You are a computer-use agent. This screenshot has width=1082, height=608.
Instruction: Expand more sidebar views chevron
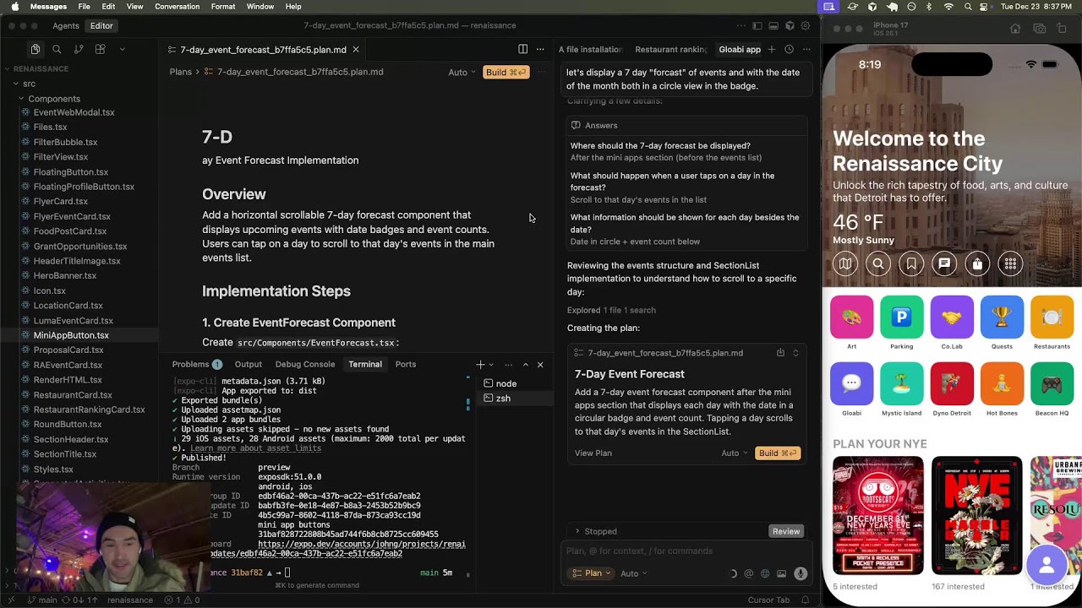[122, 49]
